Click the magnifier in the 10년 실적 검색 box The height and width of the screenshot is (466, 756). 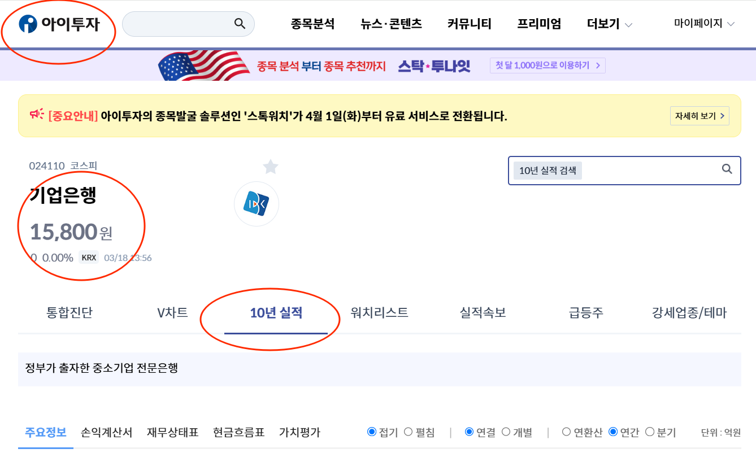[727, 169]
